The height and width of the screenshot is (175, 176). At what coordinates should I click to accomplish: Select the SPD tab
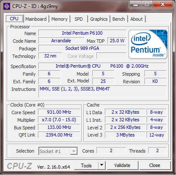(x=79, y=19)
